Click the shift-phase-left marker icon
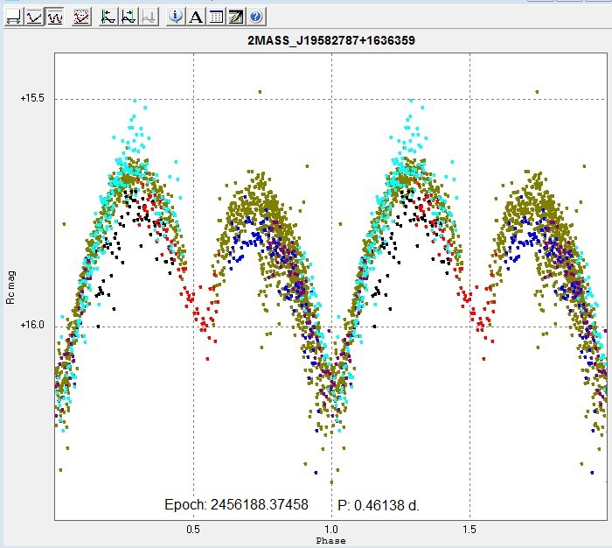Screen dimensions: 612x548 [x=108, y=18]
